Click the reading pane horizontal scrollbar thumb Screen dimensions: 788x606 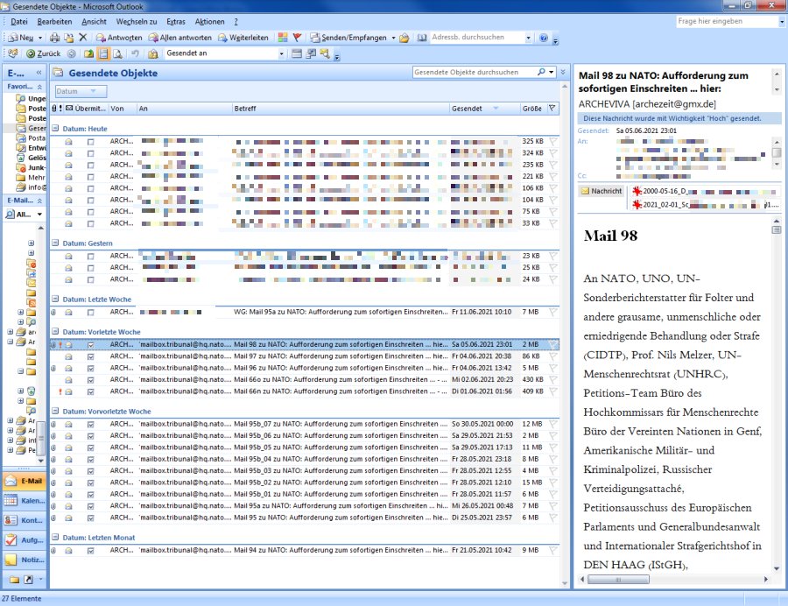pyautogui.click(x=618, y=580)
